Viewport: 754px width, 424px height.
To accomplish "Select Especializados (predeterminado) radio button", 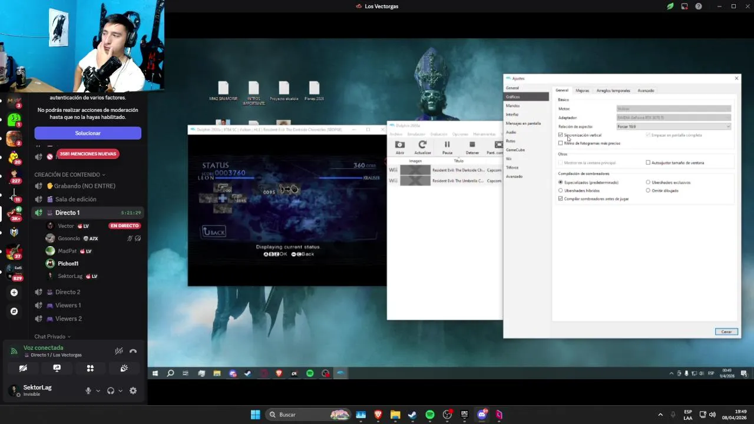I will [560, 182].
